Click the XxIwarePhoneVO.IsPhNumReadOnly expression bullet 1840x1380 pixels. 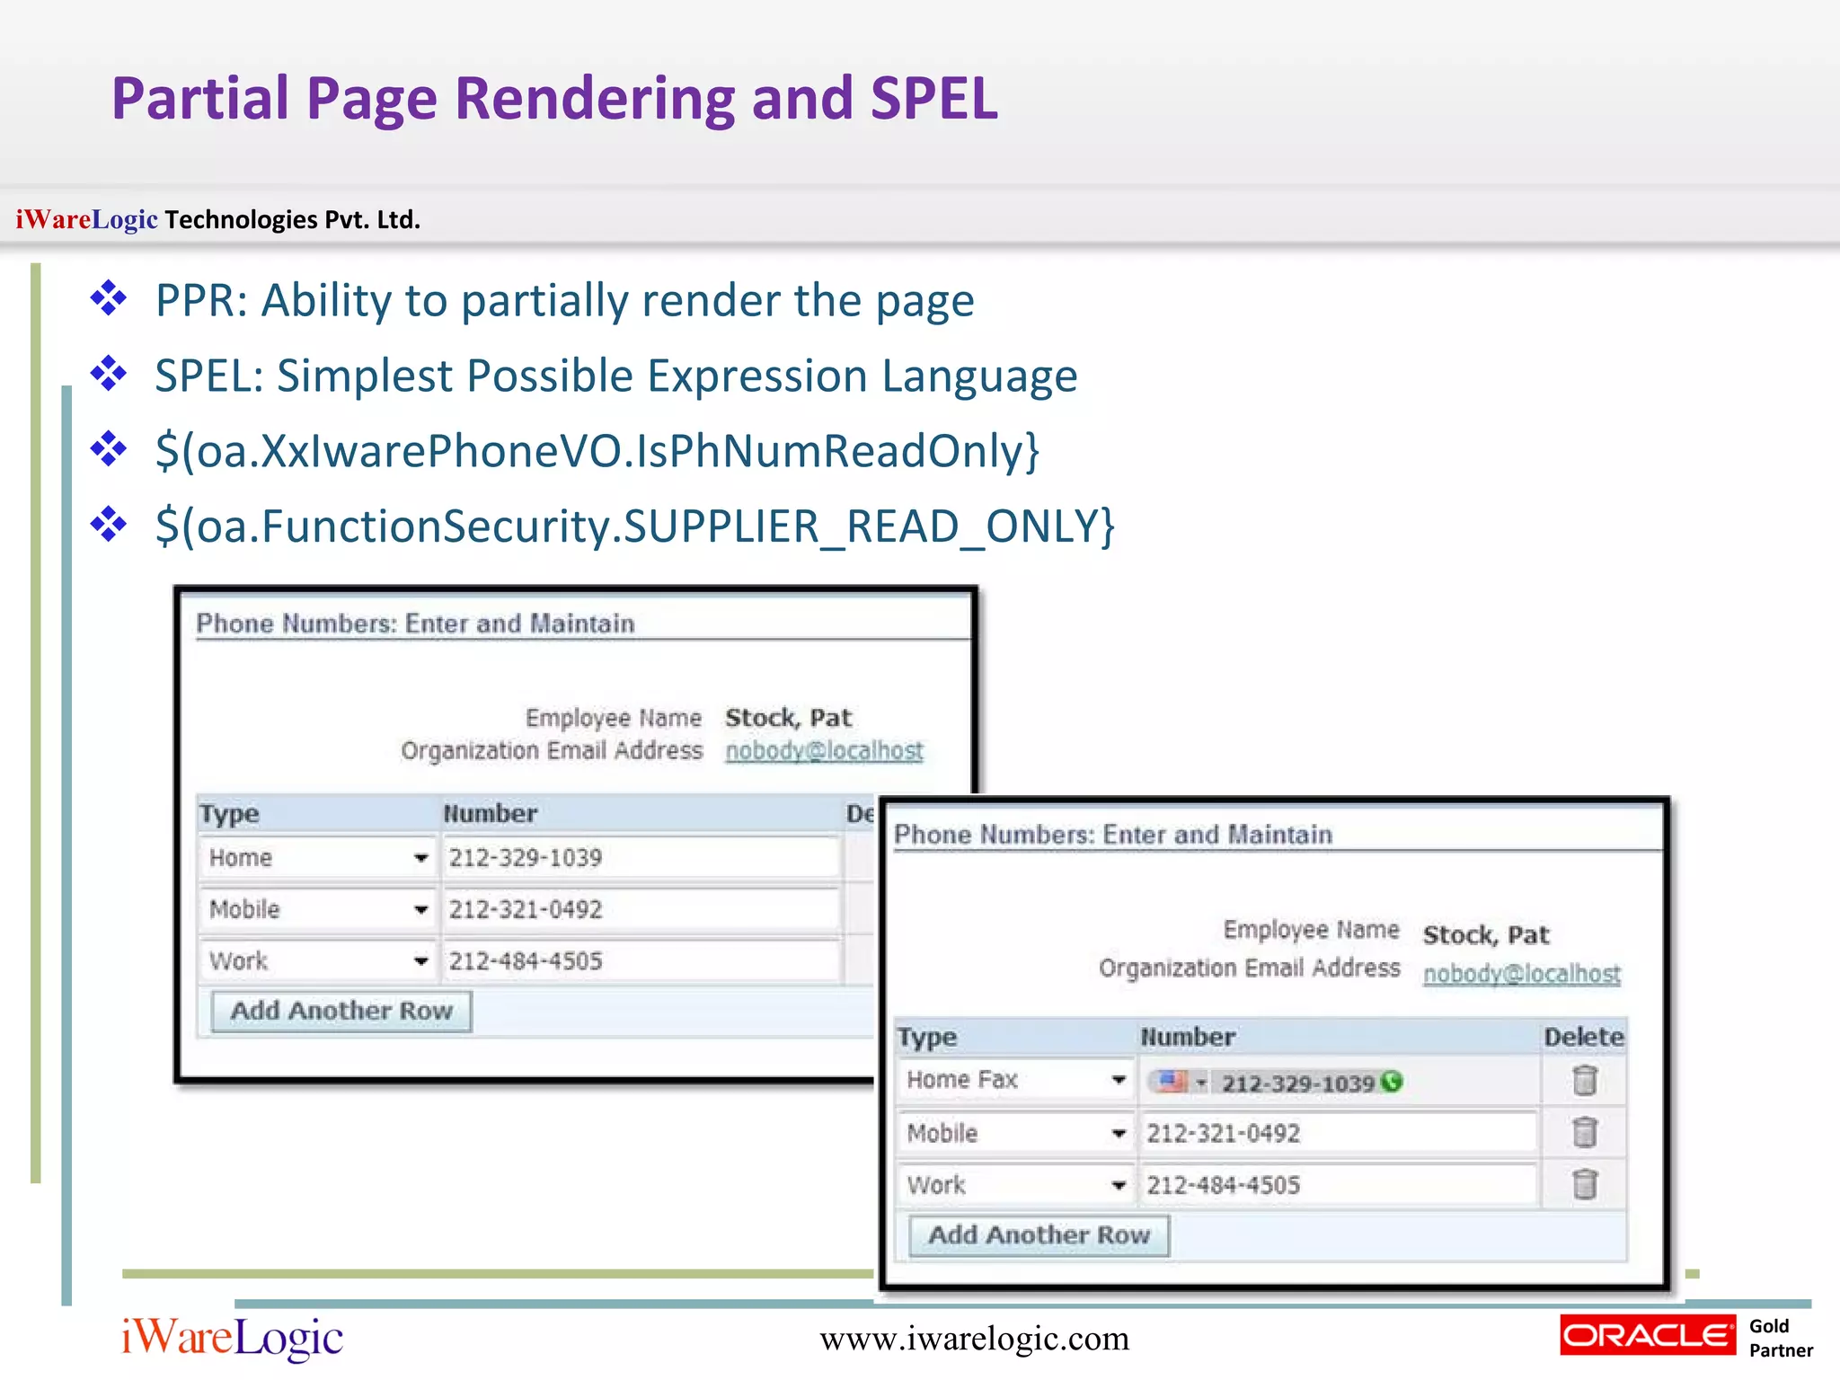tap(597, 451)
